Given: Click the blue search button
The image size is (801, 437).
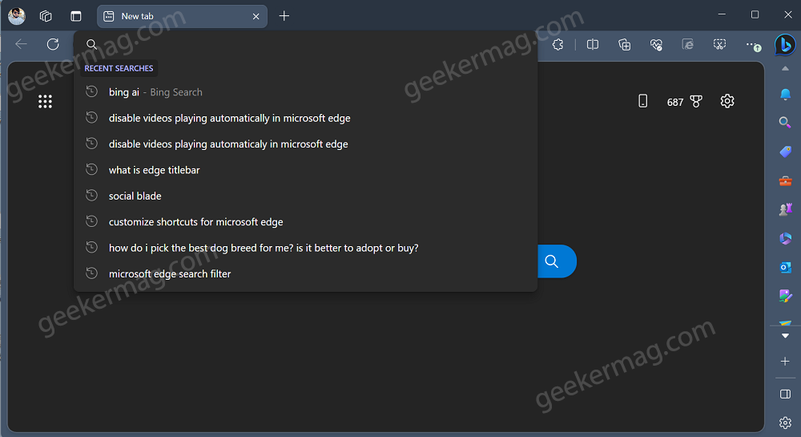Looking at the screenshot, I should [557, 261].
